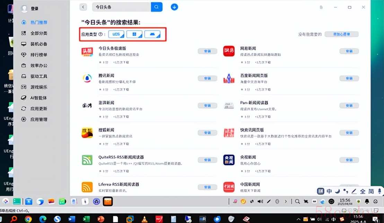Click 登录 to sign in
Viewport: 384px width, 223px height.
[35, 9]
